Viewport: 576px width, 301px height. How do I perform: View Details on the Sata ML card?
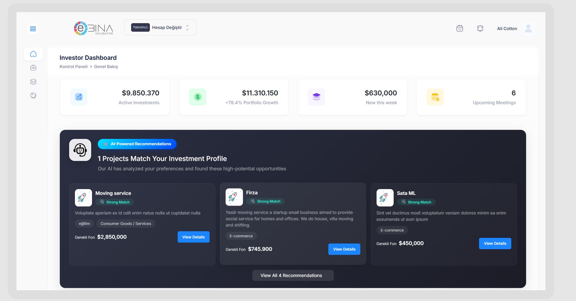tap(495, 243)
